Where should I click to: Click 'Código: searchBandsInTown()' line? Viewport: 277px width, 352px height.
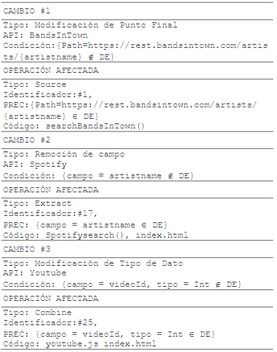(74, 126)
